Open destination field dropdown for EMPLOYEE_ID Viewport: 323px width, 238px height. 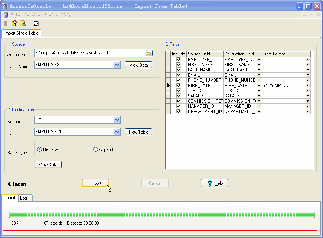[259, 59]
